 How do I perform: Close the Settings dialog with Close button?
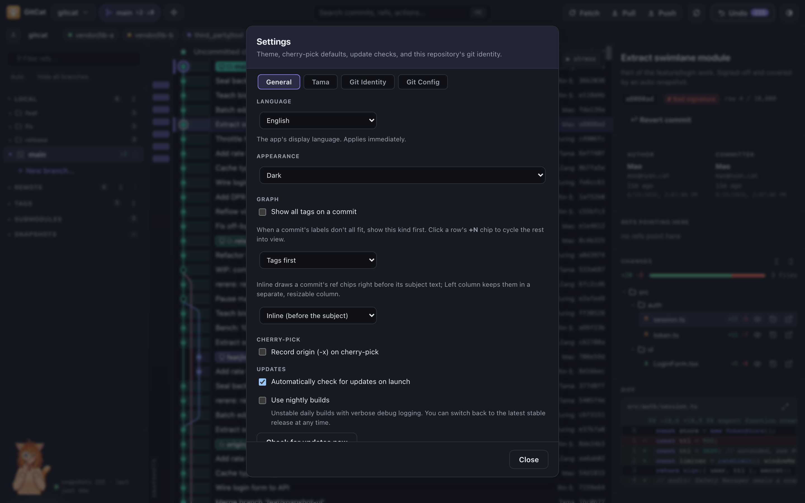point(529,459)
